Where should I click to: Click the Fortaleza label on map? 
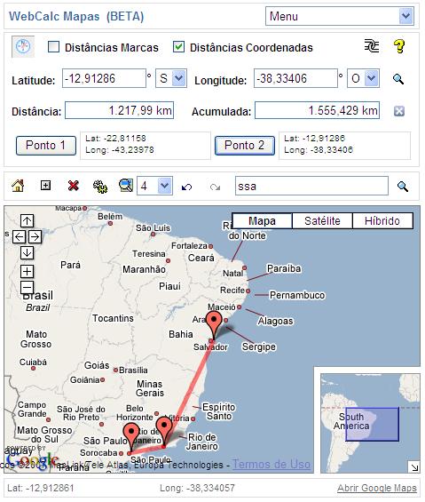[x=189, y=245]
